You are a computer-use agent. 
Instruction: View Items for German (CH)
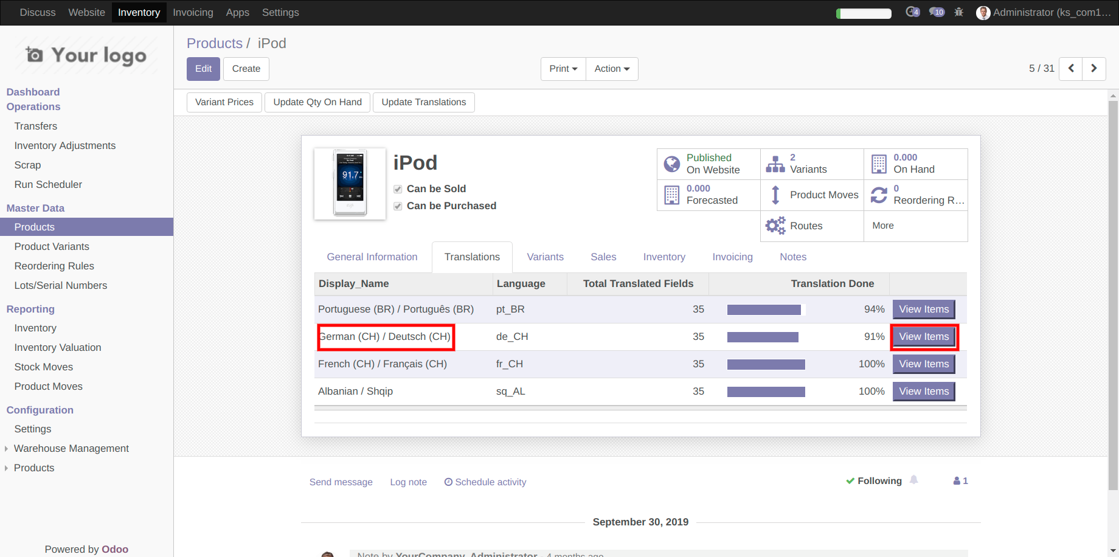pyautogui.click(x=924, y=337)
